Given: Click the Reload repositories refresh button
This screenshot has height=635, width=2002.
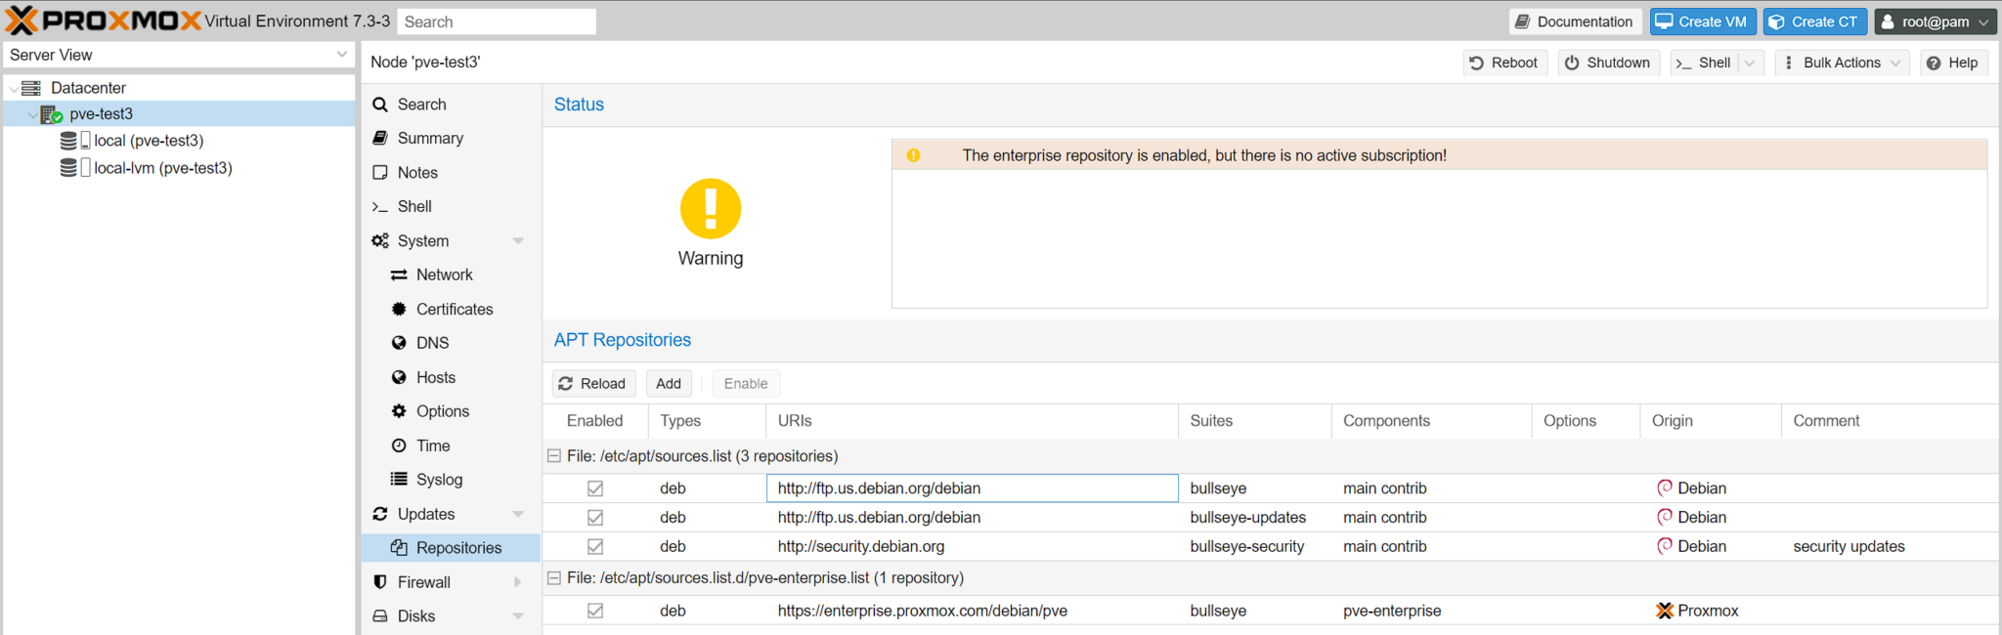Looking at the screenshot, I should [x=592, y=384].
